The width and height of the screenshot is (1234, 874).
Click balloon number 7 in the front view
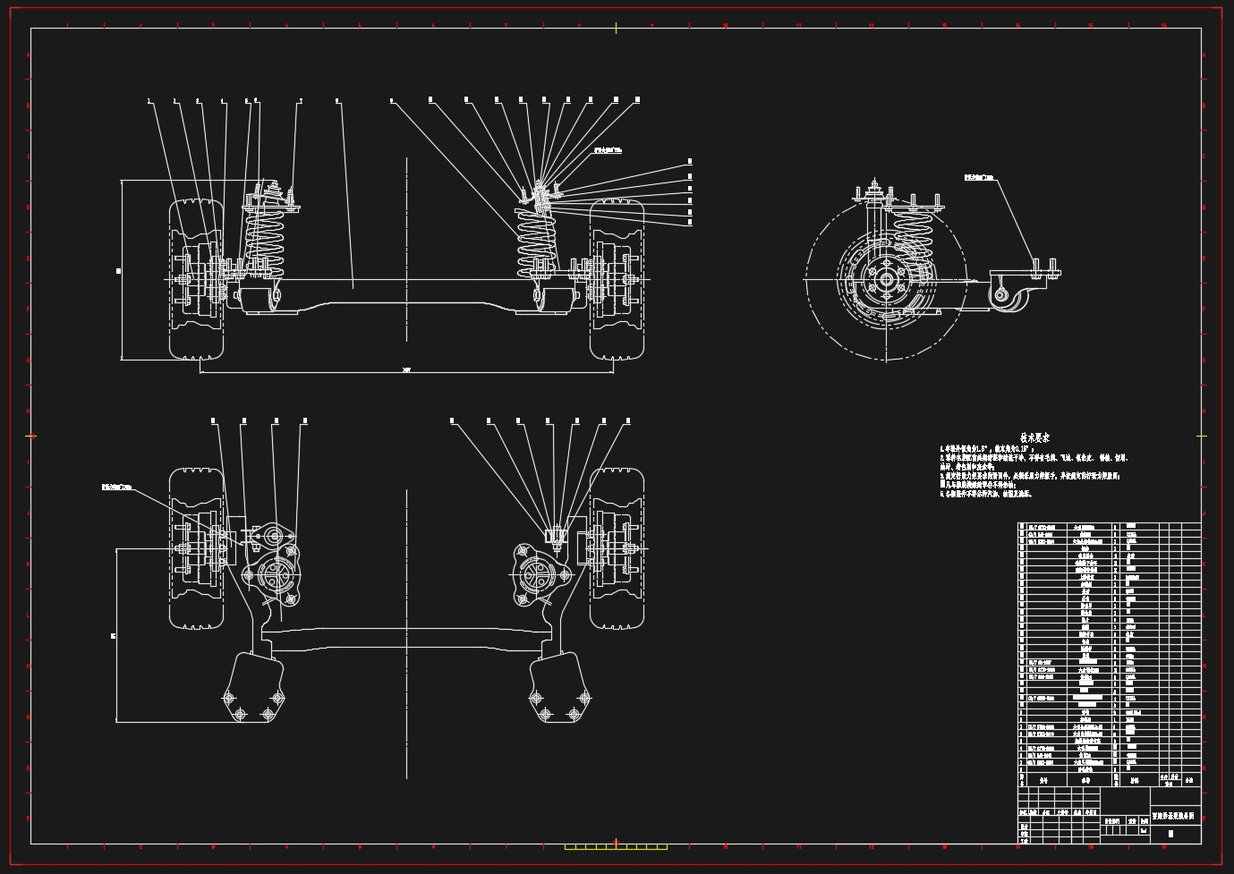(x=301, y=101)
